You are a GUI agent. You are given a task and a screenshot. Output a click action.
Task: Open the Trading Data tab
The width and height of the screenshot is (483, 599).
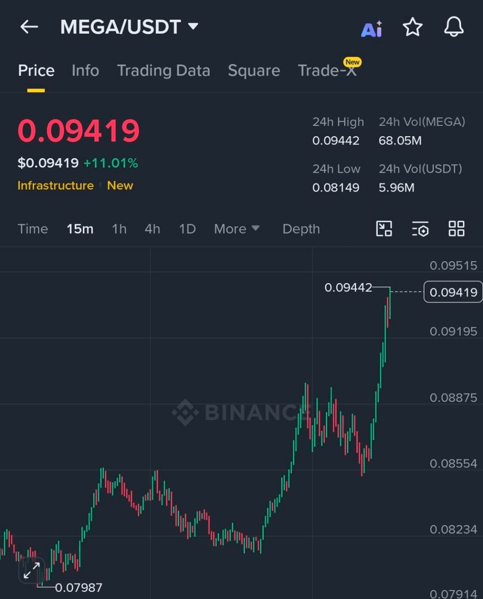[163, 71]
